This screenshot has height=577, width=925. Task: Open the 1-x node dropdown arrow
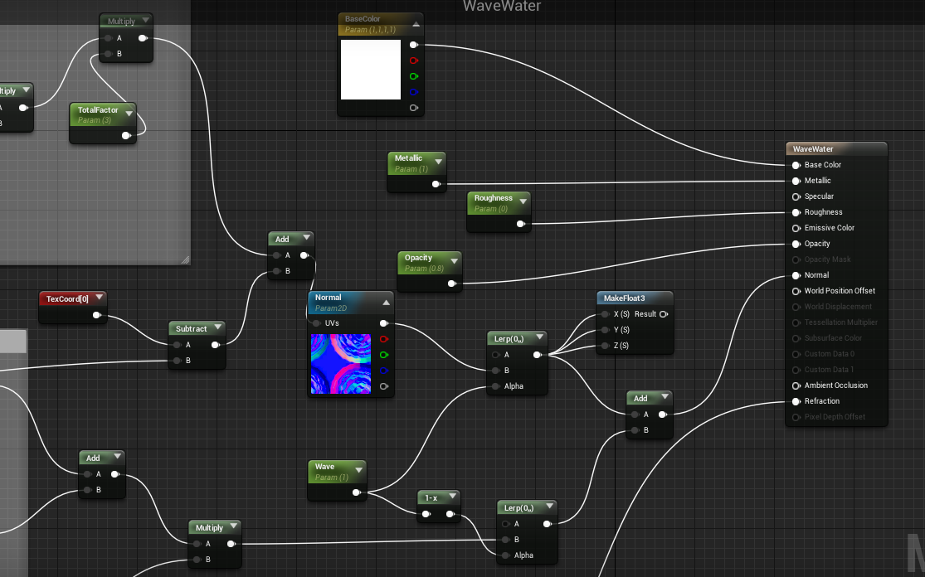452,497
